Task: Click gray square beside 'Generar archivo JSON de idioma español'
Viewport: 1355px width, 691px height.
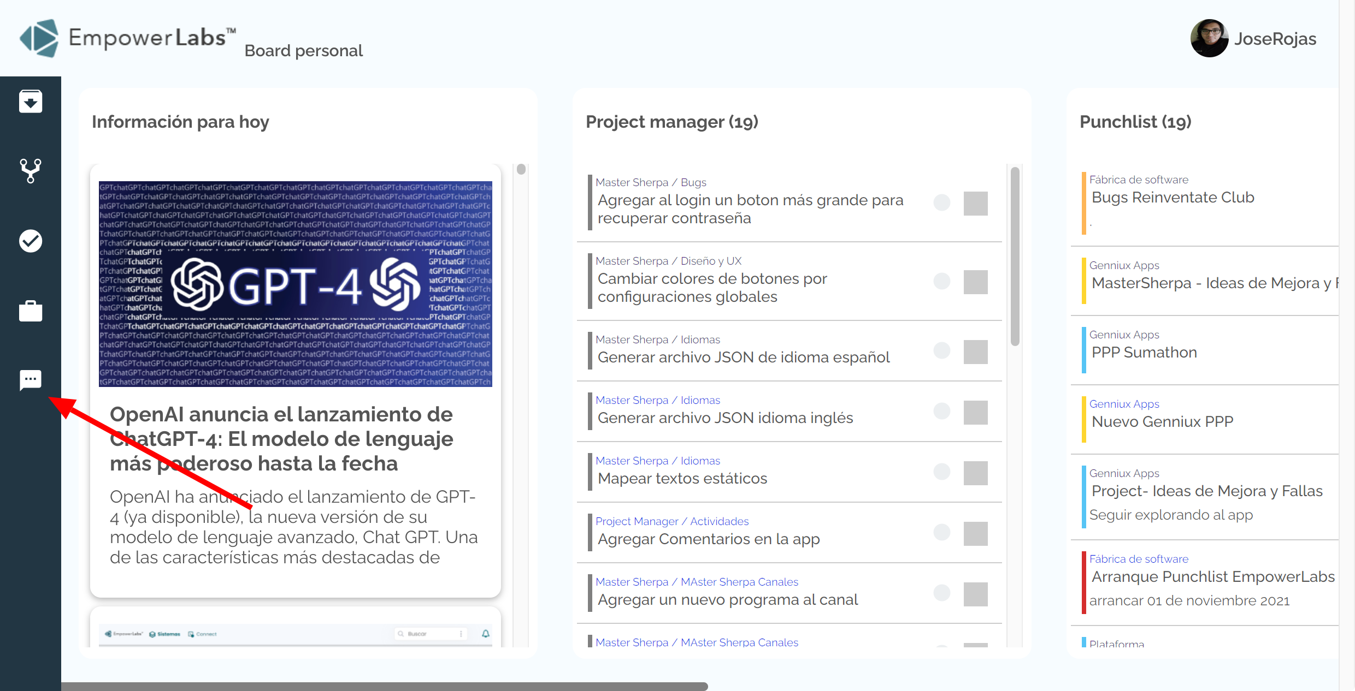Action: [976, 352]
